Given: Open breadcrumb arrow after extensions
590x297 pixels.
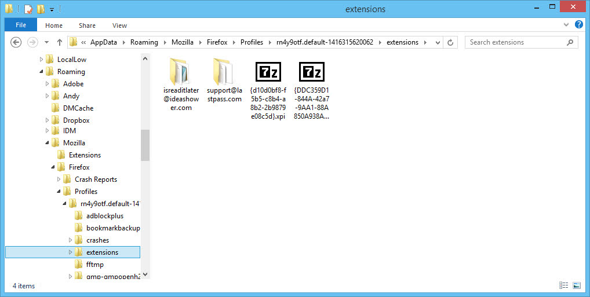Looking at the screenshot, I should [425, 42].
